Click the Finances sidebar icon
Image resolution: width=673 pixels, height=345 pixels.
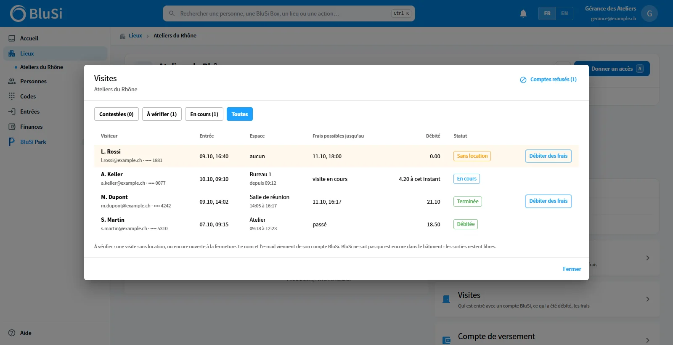click(12, 127)
